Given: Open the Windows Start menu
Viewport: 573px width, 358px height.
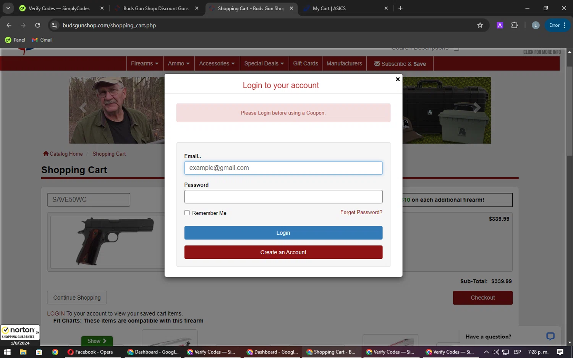Looking at the screenshot, I should pyautogui.click(x=7, y=352).
